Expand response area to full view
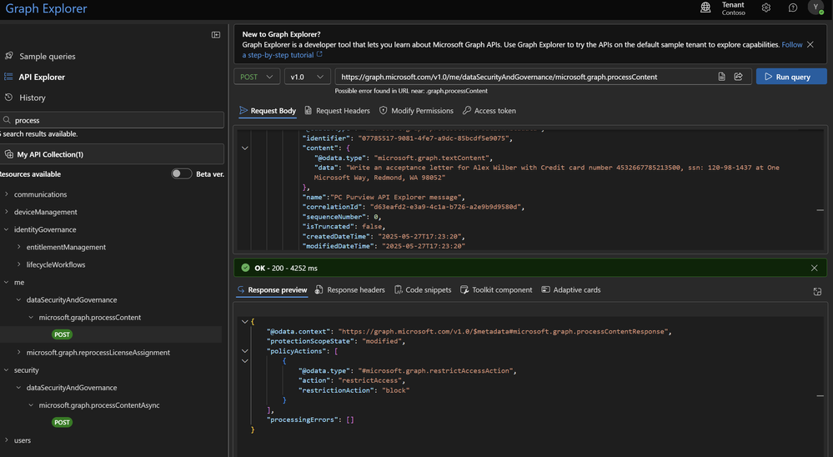This screenshot has height=457, width=833. point(817,291)
